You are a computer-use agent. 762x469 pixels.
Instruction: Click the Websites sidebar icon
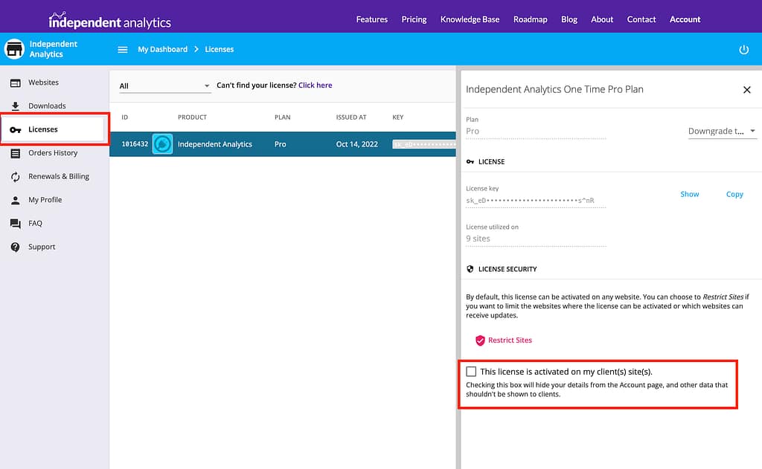(16, 83)
